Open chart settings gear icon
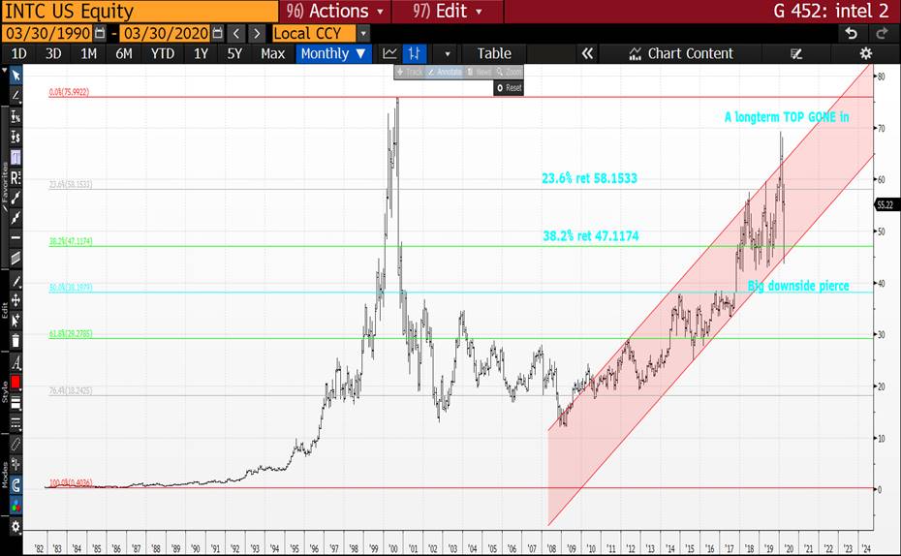 (865, 53)
